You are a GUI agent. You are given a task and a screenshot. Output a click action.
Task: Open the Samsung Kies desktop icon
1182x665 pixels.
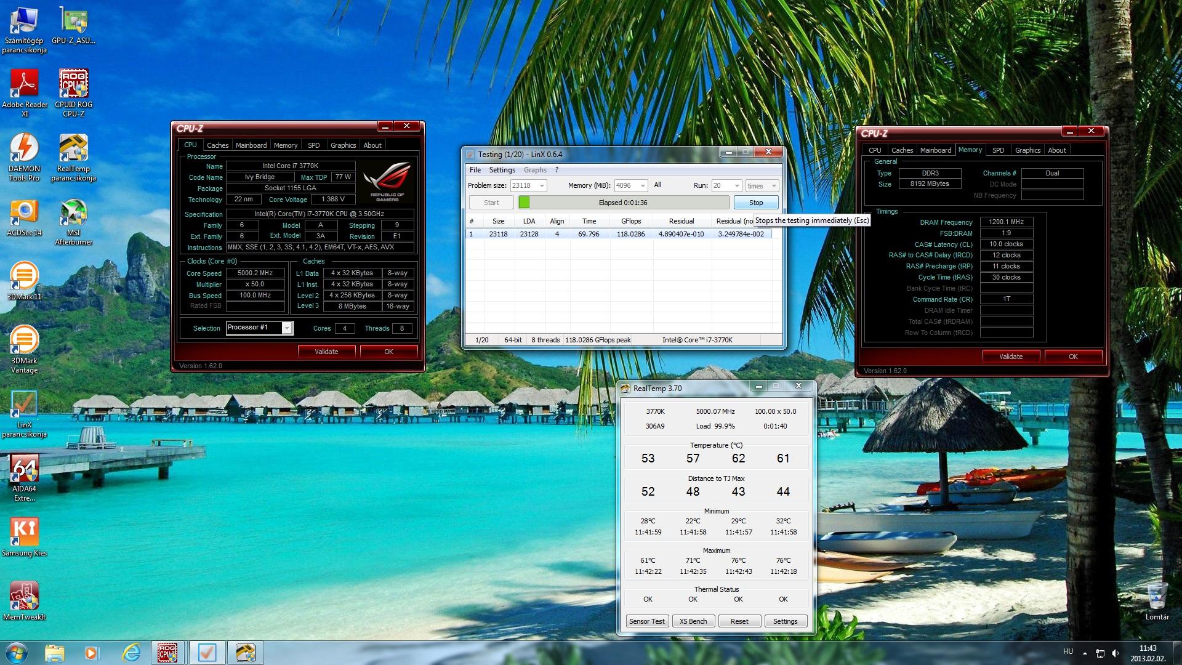point(24,537)
